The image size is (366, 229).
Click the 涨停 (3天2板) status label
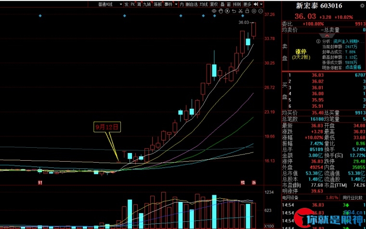pyautogui.click(x=301, y=54)
